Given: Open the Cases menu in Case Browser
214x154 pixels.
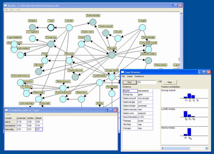Looking at the screenshot, I should [x=130, y=76].
